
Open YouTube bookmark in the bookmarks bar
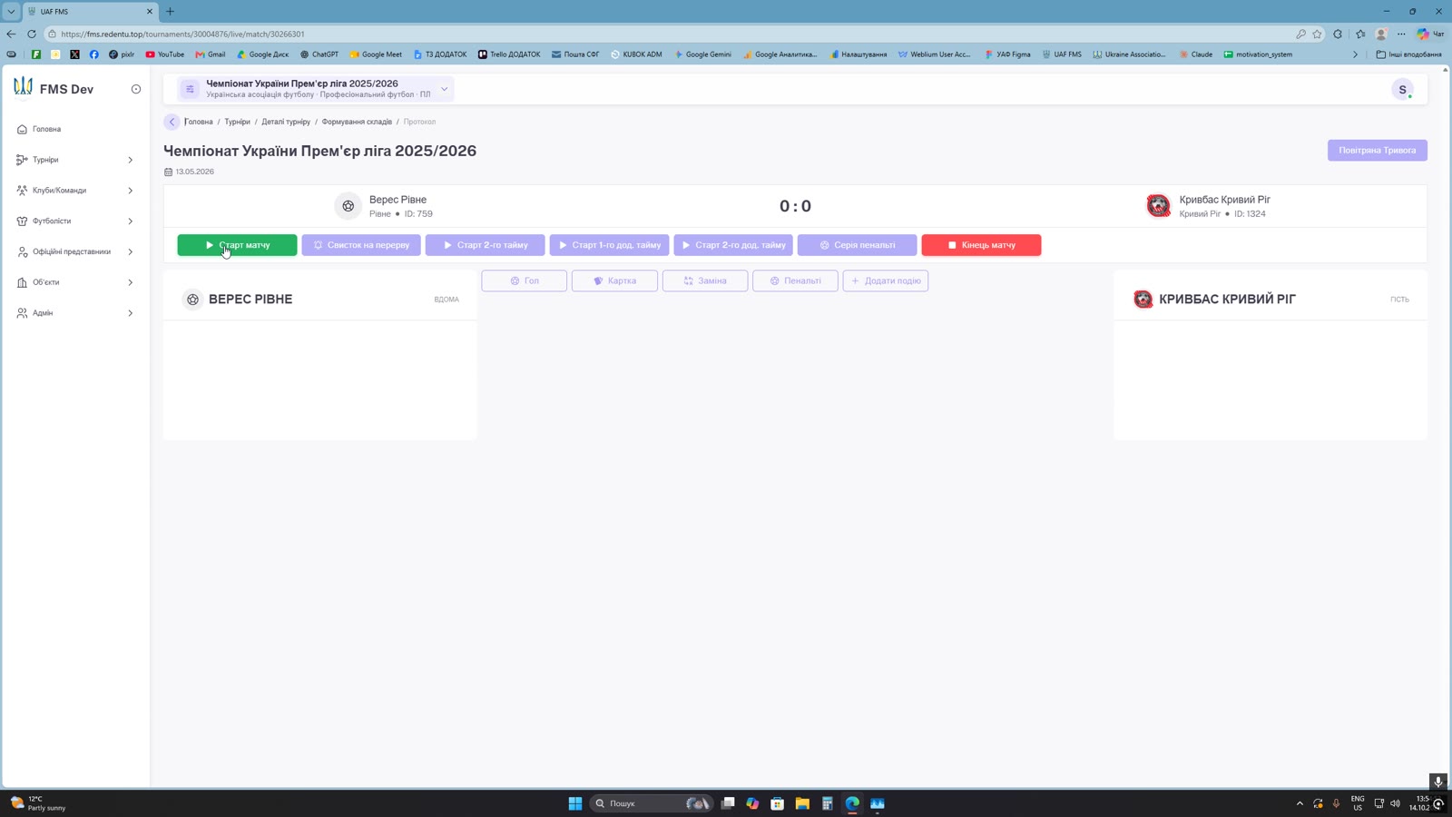click(x=164, y=54)
